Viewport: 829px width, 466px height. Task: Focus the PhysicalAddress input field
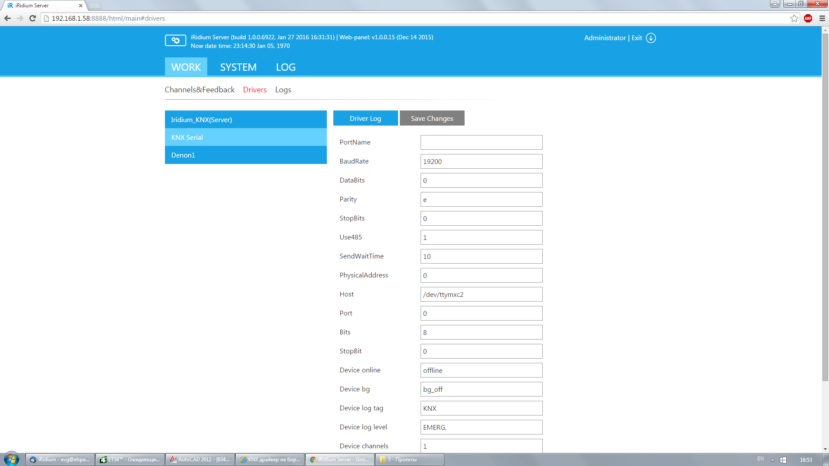[481, 275]
